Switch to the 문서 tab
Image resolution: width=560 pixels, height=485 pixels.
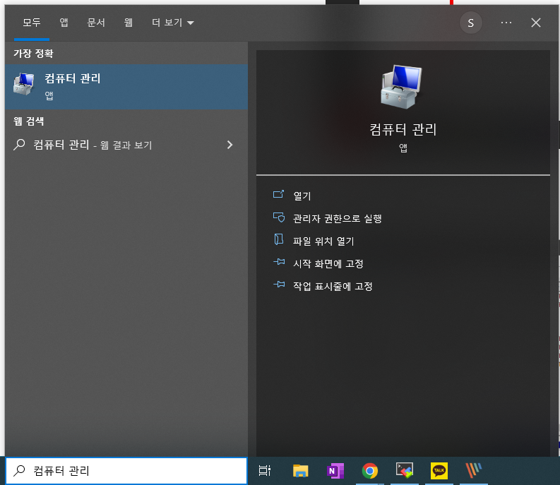pos(96,23)
